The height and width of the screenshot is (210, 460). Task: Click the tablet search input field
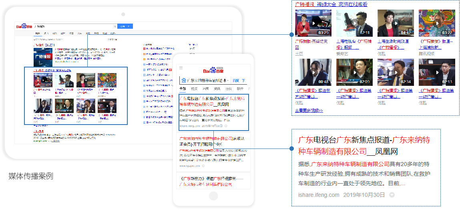click(x=75, y=26)
